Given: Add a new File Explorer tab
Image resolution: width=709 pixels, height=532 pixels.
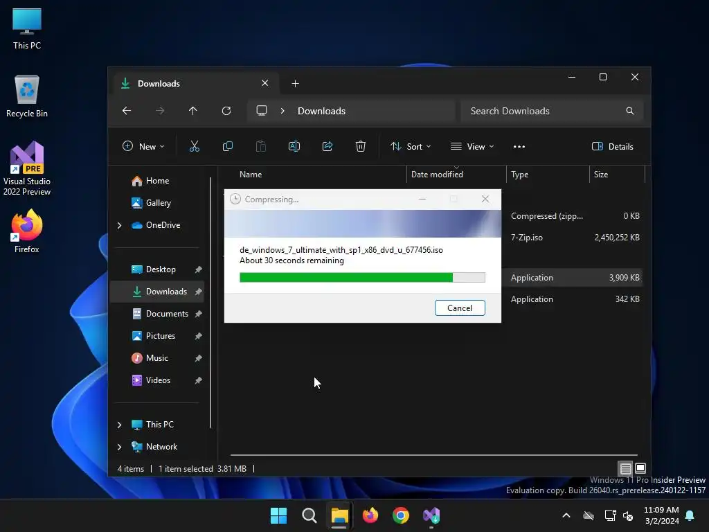Looking at the screenshot, I should pyautogui.click(x=295, y=84).
